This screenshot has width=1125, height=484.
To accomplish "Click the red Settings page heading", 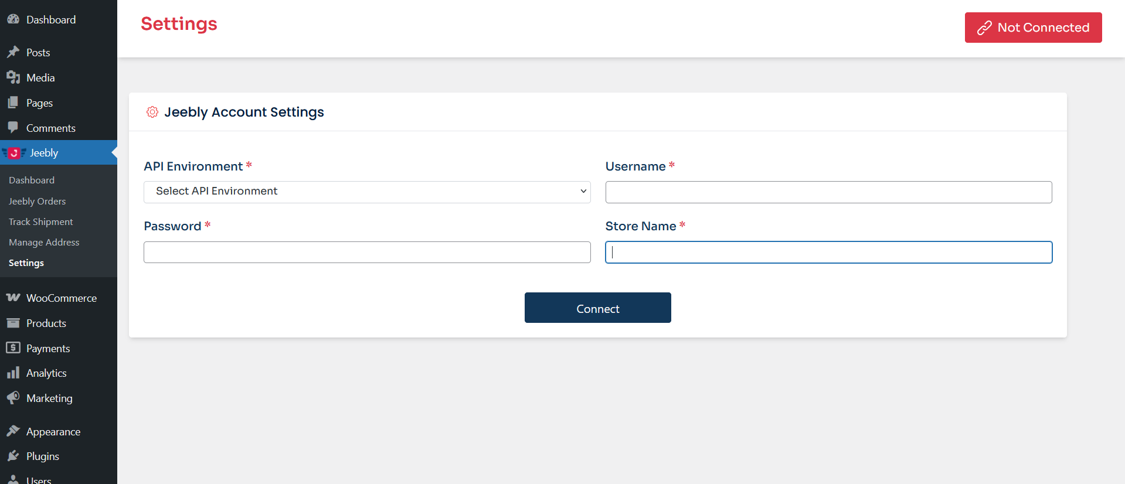I will tap(179, 23).
